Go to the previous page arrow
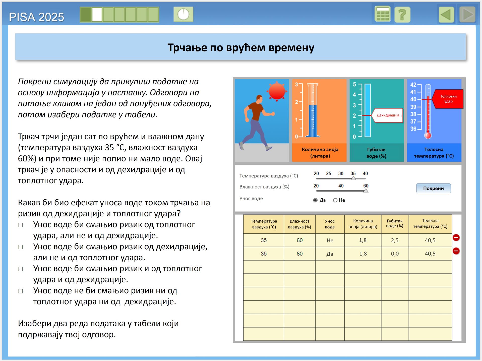 446,15
